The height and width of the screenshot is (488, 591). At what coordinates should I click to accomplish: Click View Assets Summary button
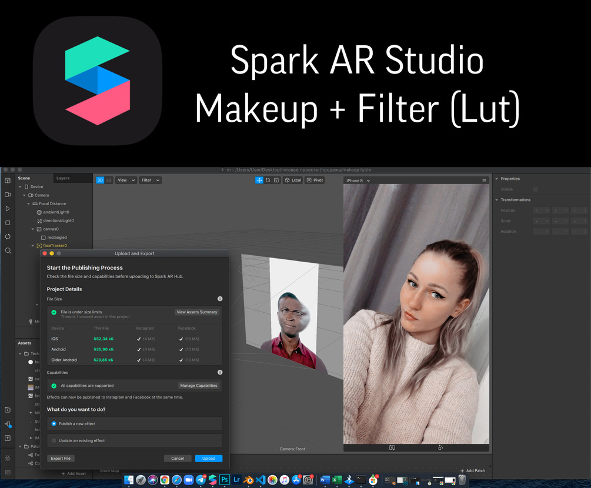pos(197,312)
